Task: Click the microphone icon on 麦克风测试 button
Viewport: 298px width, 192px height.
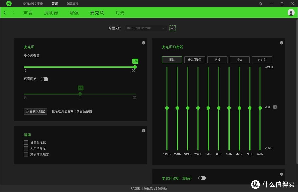Action: (27, 111)
